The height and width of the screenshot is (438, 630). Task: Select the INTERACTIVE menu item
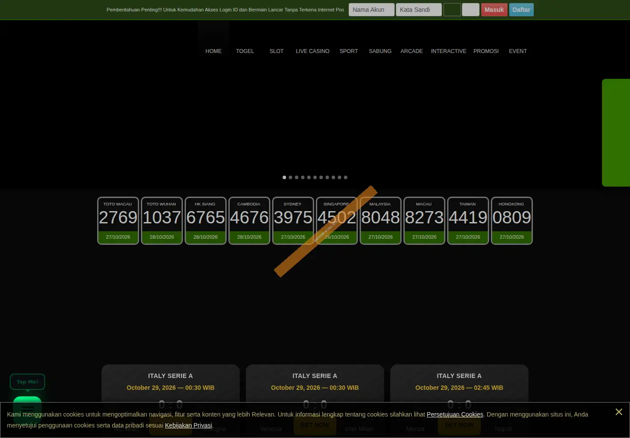(x=448, y=51)
